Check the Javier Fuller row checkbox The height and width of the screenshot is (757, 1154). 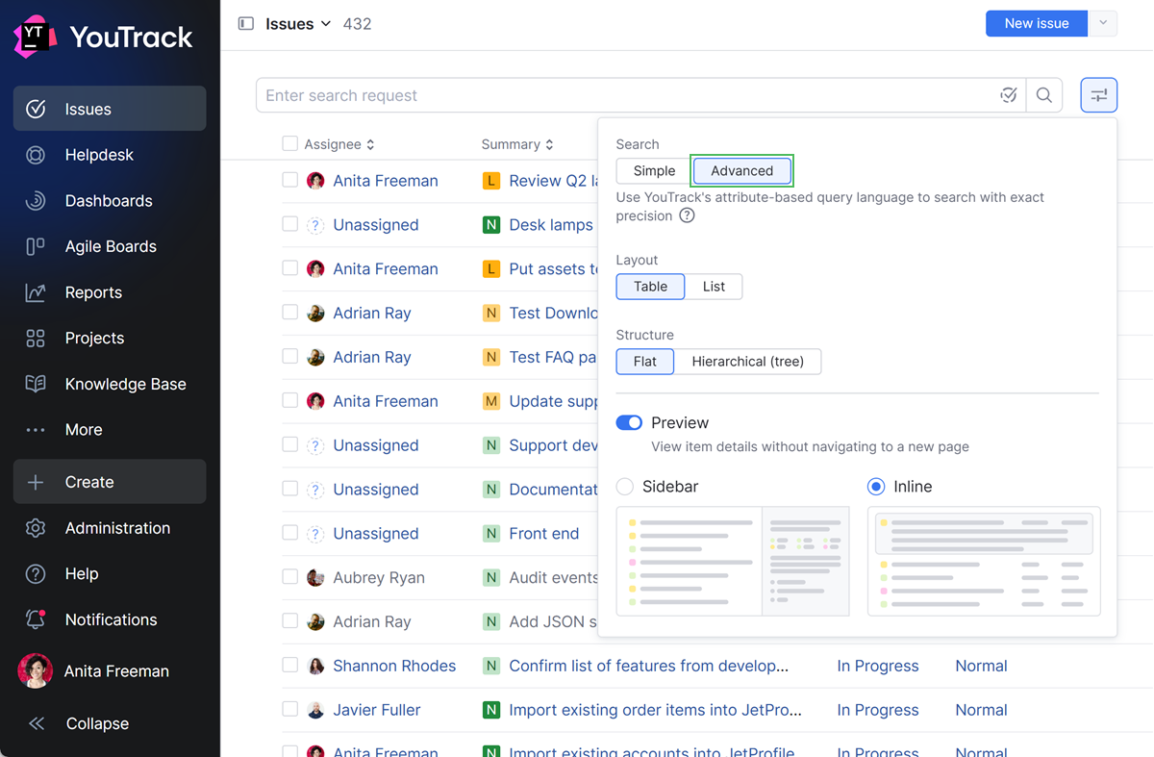(289, 709)
